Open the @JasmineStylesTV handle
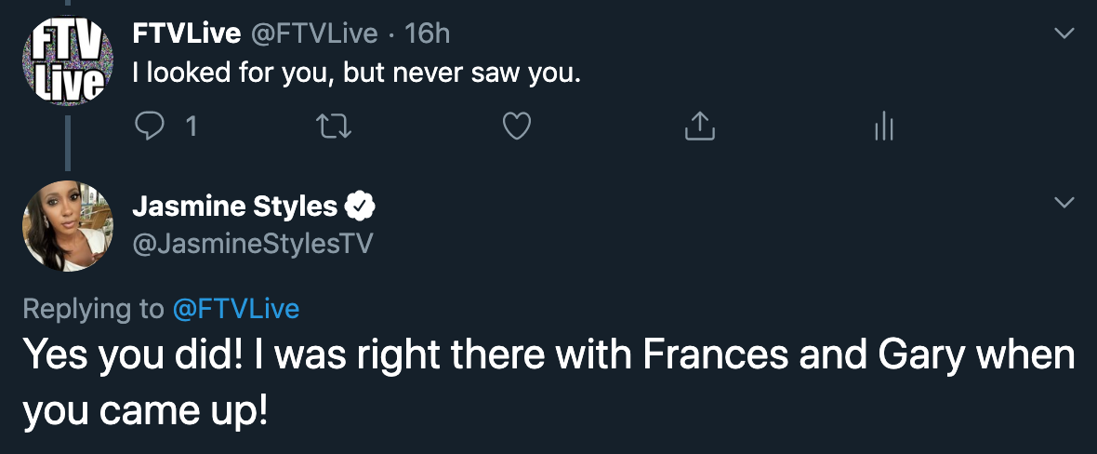 tap(253, 244)
